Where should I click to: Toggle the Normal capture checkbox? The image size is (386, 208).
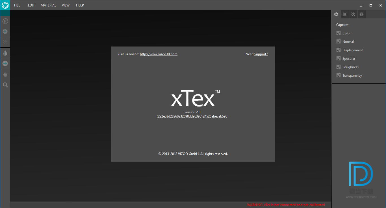click(339, 41)
